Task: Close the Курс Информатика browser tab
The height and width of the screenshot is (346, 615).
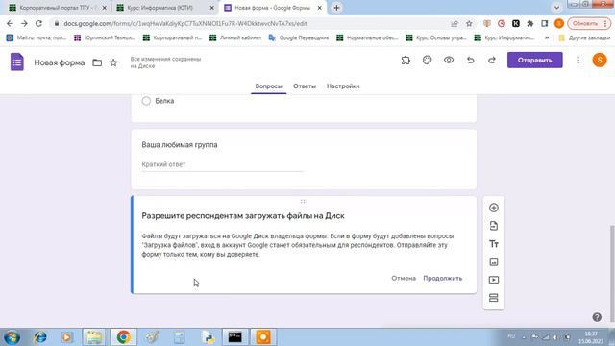Action: (211, 8)
